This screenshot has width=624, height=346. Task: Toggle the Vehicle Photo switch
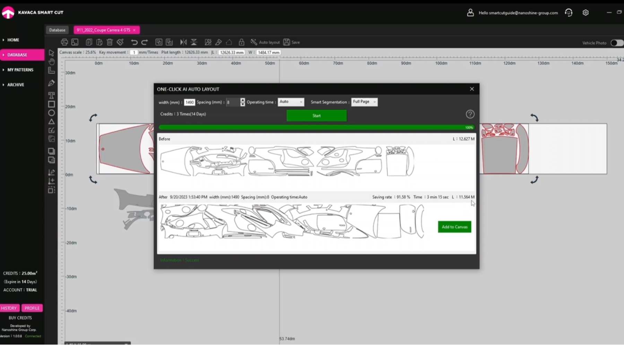pyautogui.click(x=617, y=43)
